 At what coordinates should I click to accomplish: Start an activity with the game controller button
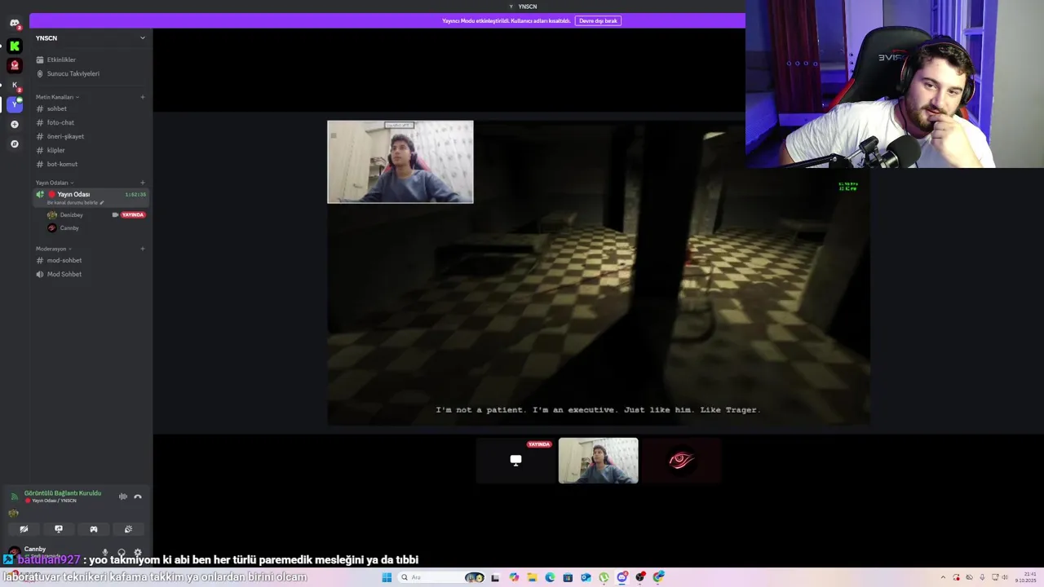tap(94, 529)
